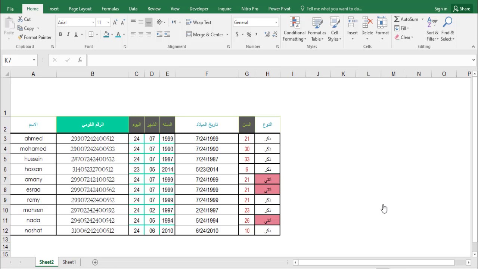The height and width of the screenshot is (269, 478).
Task: Open Format cells menu
Action: tap(382, 29)
